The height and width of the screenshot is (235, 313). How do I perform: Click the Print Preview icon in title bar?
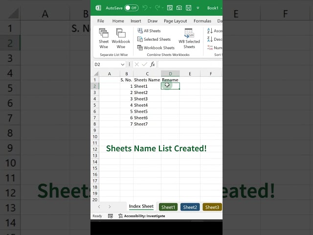coord(170,8)
